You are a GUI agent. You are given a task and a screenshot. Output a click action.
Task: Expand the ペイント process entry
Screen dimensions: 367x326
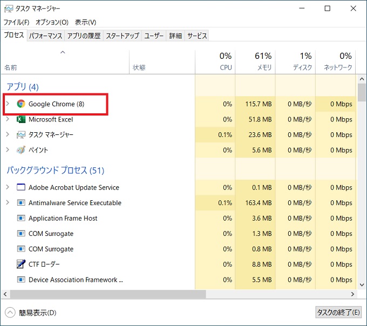[8, 150]
